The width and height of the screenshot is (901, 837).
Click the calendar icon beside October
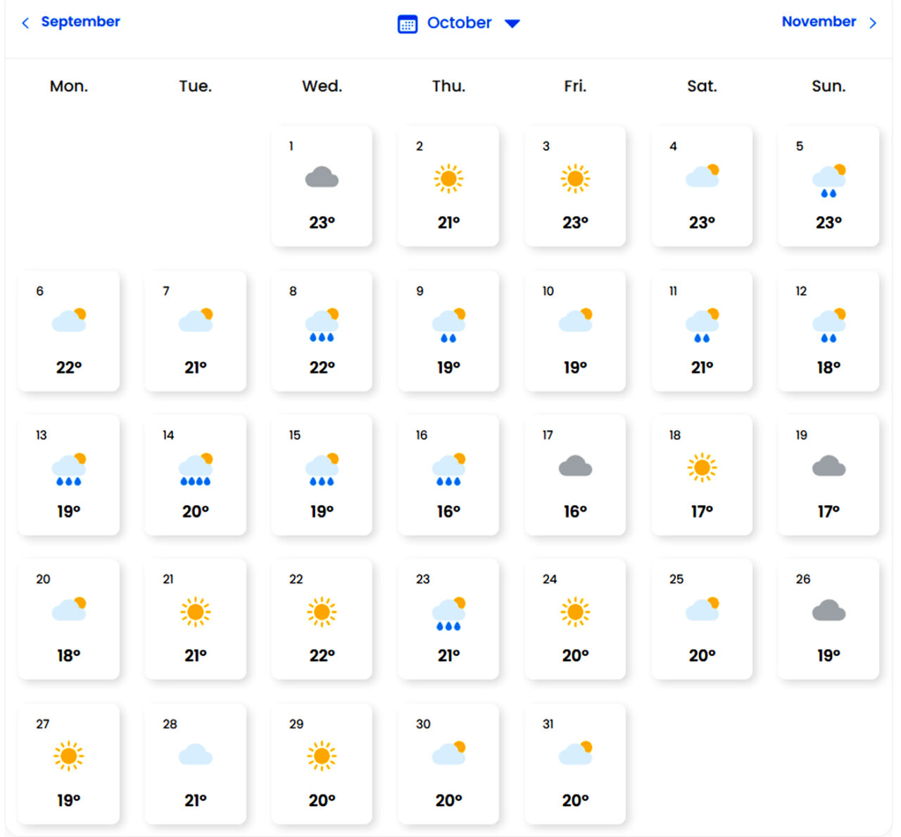click(407, 24)
